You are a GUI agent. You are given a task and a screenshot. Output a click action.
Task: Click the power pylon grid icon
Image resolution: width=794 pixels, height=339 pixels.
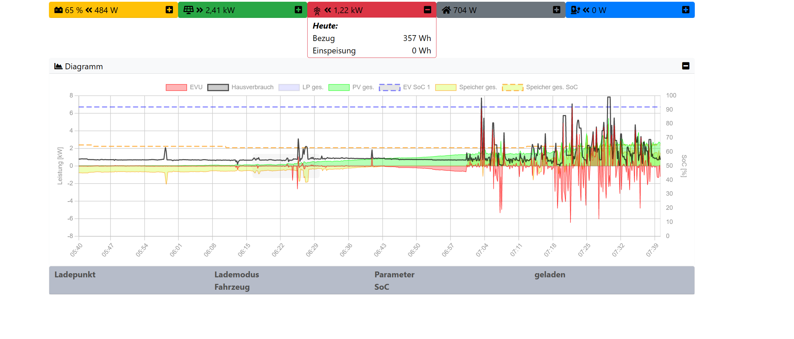pyautogui.click(x=317, y=11)
